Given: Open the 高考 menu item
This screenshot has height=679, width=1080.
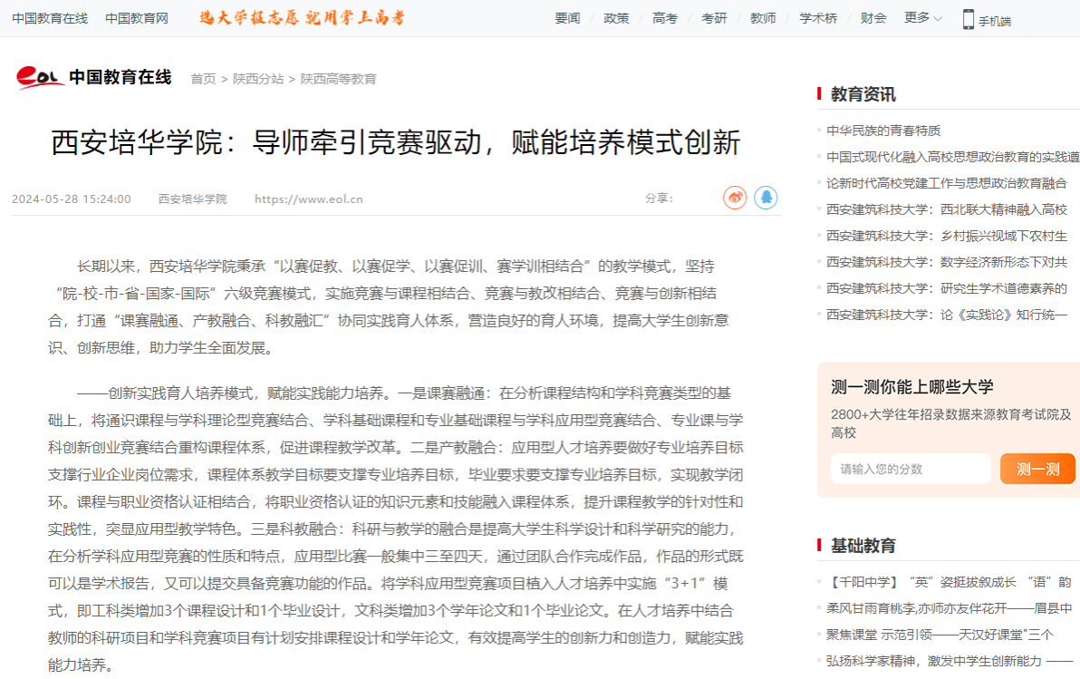Looking at the screenshot, I should tap(665, 18).
